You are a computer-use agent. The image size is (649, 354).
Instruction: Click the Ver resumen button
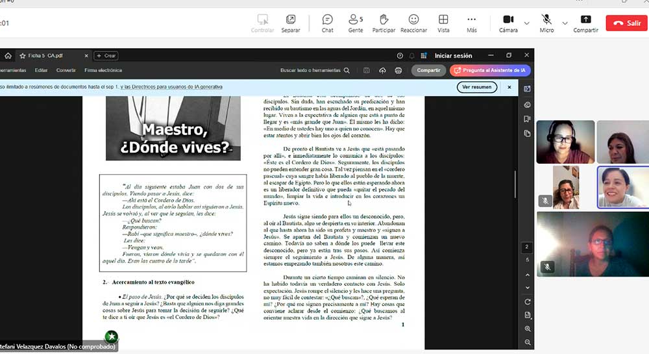click(x=476, y=86)
